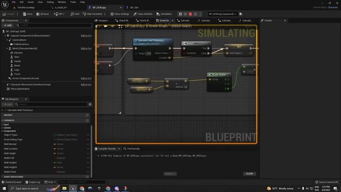Click the Simulation toolbar button
This screenshot has width=341, height=192.
164,14
